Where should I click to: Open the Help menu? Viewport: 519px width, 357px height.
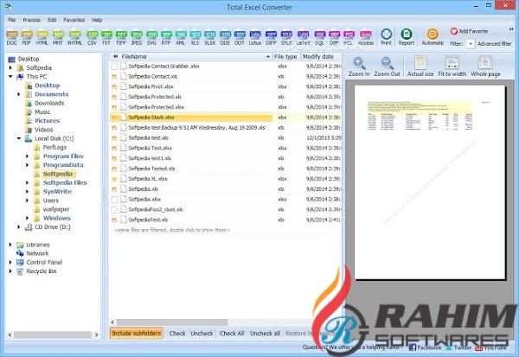[x=97, y=20]
